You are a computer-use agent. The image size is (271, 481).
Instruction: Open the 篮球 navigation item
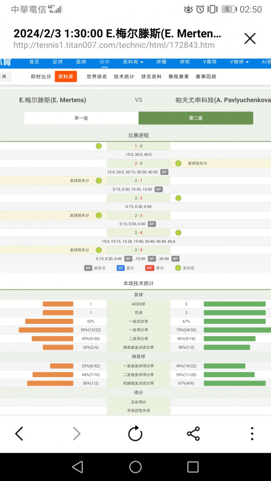(x=81, y=62)
